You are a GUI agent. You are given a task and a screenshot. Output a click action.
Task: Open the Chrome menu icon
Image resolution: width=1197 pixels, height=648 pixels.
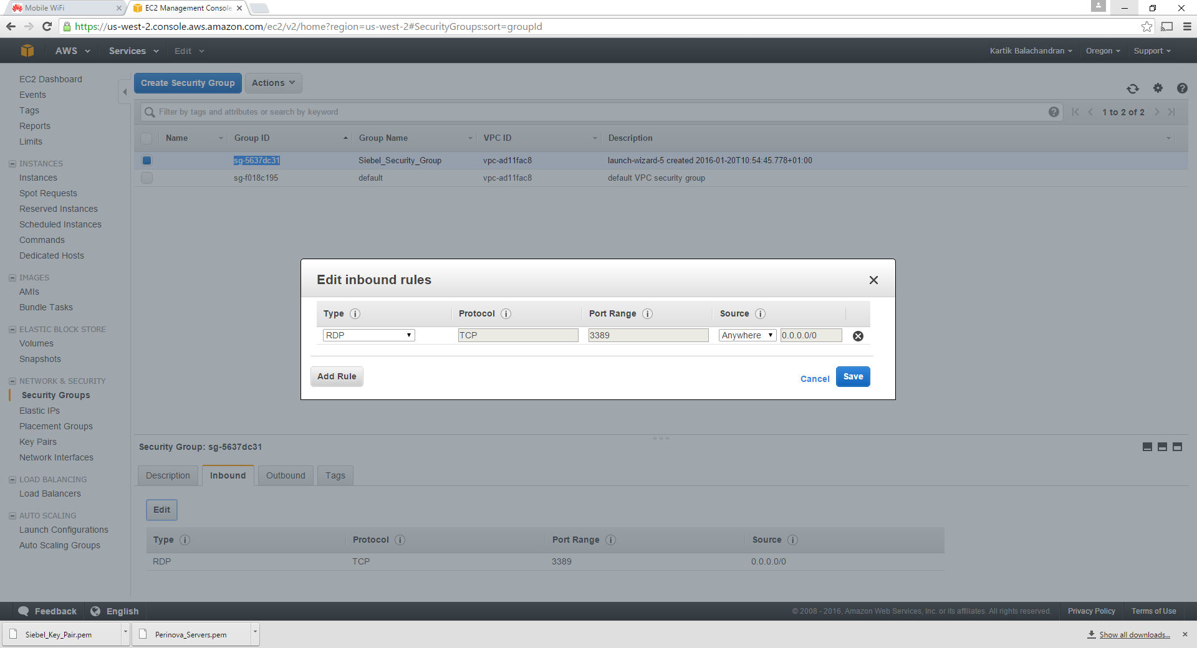[1187, 26]
